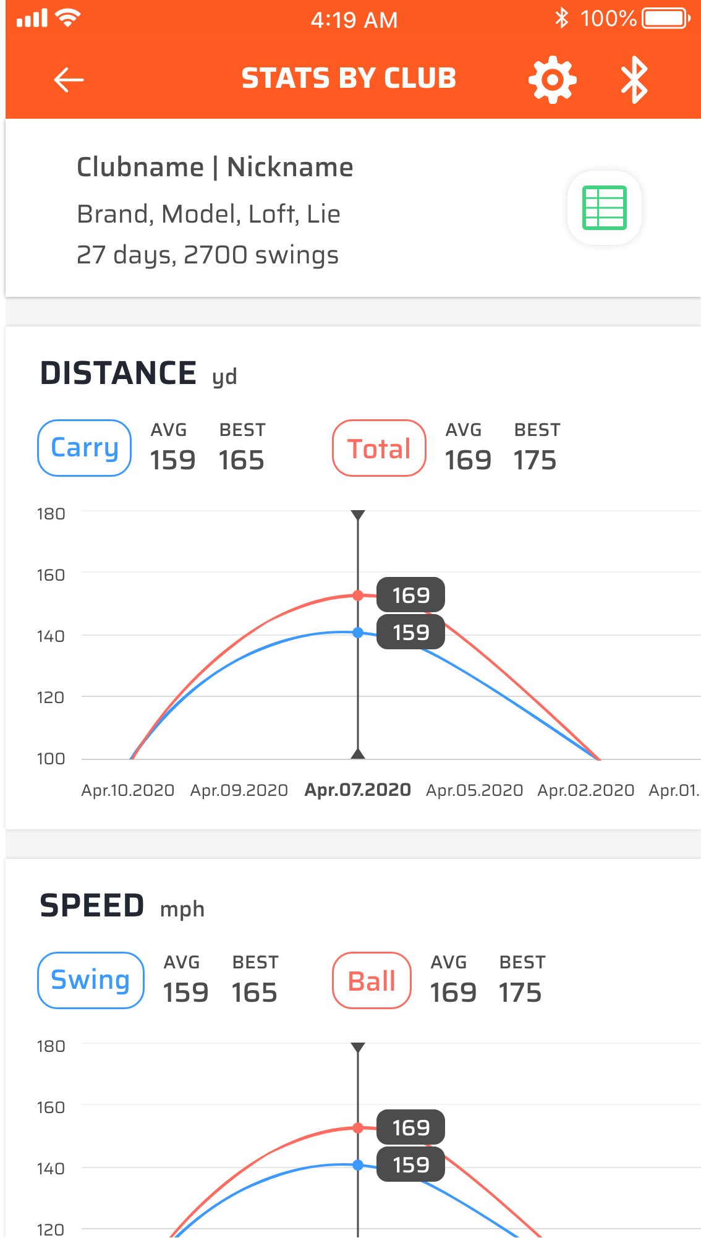
Task: Tap the Clubname | Nickname title
Action: coord(215,167)
